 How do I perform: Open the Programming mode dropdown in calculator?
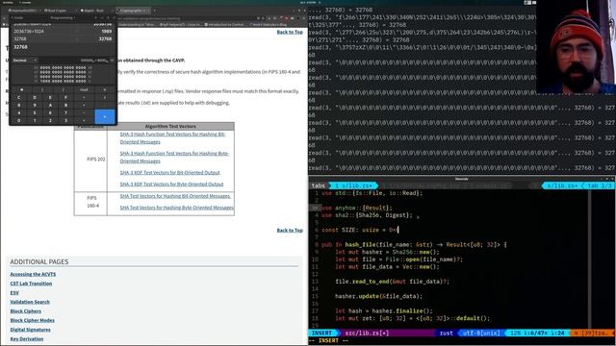pos(63,17)
